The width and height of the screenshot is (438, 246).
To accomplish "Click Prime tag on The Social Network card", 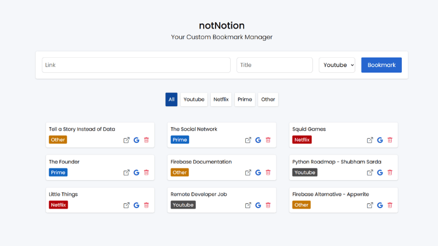I will point(180,140).
